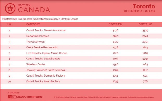Click the Toronto heading
This screenshot has height=101, width=162.
click(x=144, y=7)
